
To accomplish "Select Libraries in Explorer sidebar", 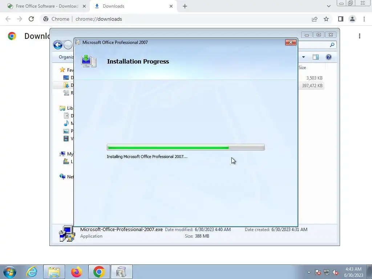I will (66, 108).
